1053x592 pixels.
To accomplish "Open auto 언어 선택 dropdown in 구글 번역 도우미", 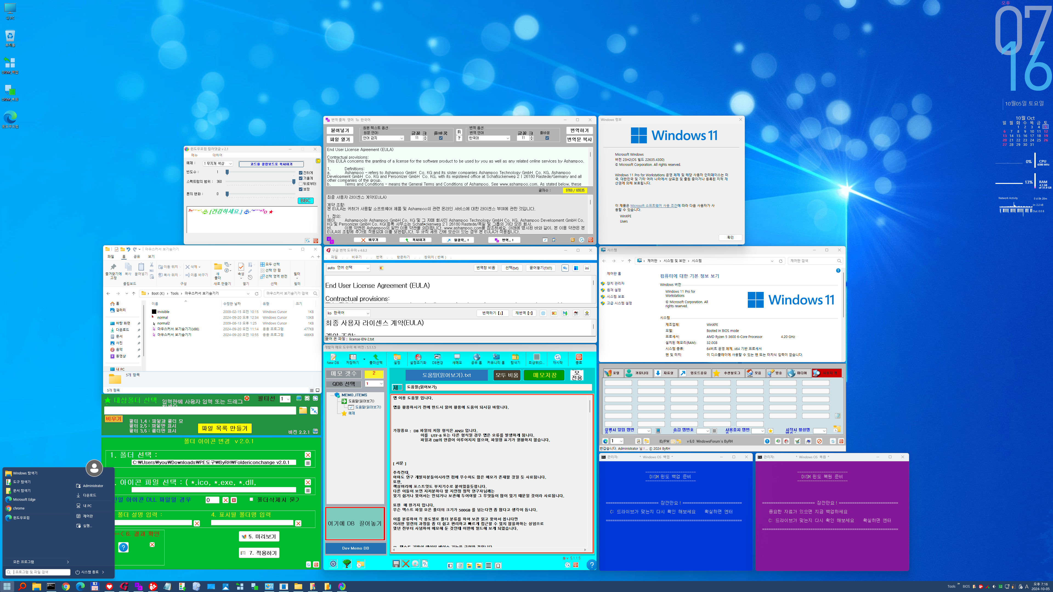I will [x=348, y=268].
